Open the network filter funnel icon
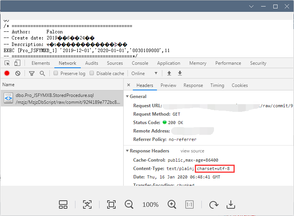294x216 pixels. tap(32, 74)
